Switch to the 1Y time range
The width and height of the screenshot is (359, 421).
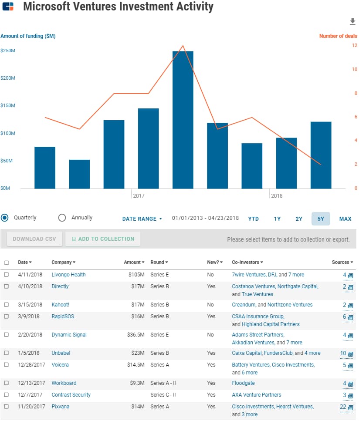[x=277, y=219]
